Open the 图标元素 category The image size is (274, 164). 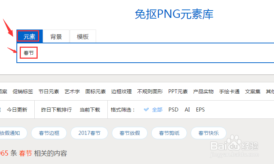click(95, 91)
